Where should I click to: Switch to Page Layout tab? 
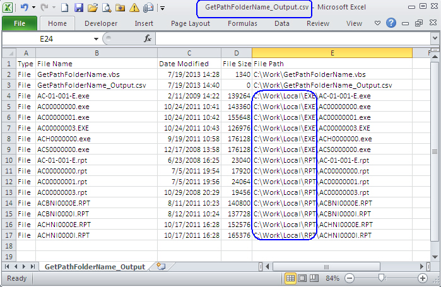pyautogui.click(x=191, y=23)
